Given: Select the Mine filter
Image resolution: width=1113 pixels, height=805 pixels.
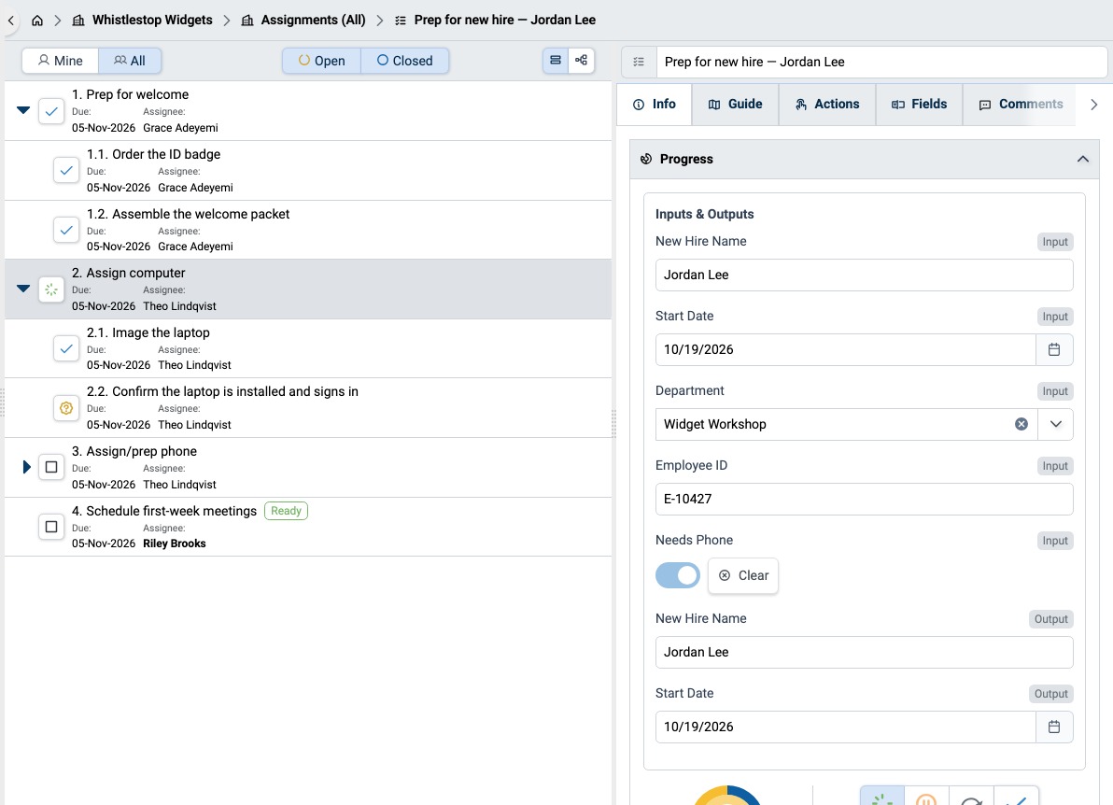Looking at the screenshot, I should click(61, 61).
